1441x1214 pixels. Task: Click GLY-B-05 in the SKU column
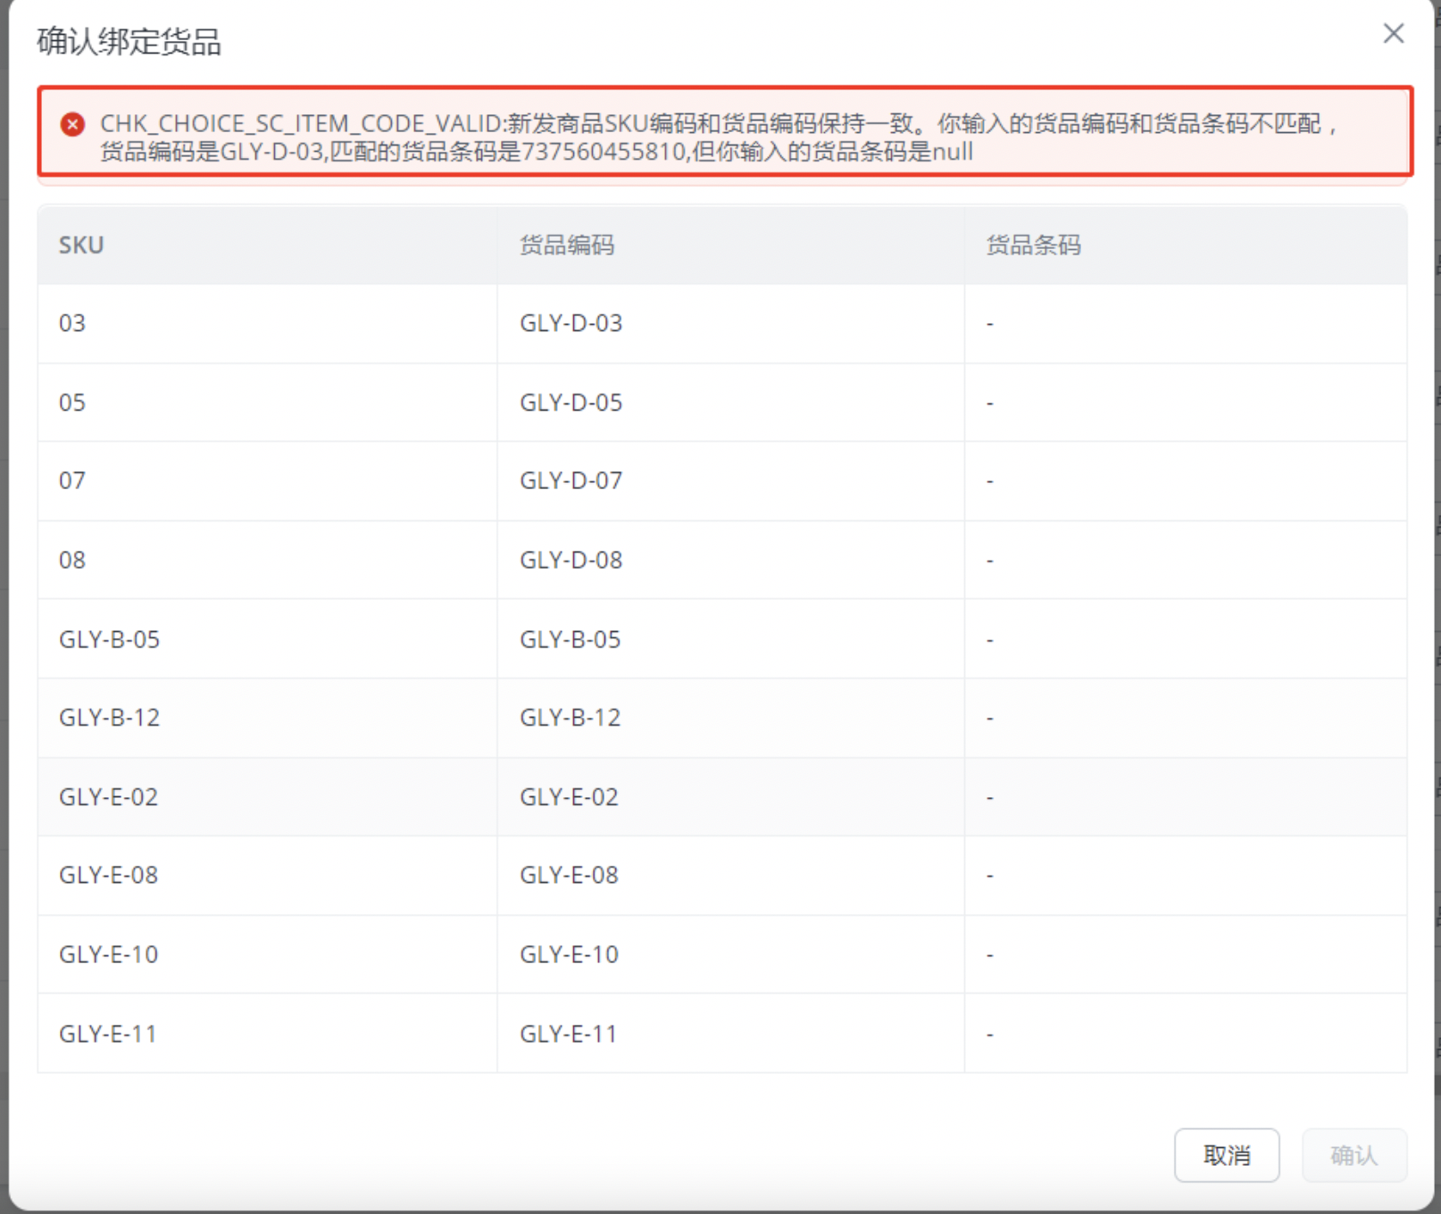[109, 639]
